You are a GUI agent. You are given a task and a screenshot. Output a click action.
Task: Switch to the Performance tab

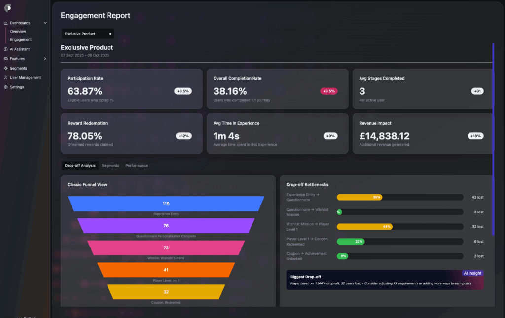click(x=137, y=166)
